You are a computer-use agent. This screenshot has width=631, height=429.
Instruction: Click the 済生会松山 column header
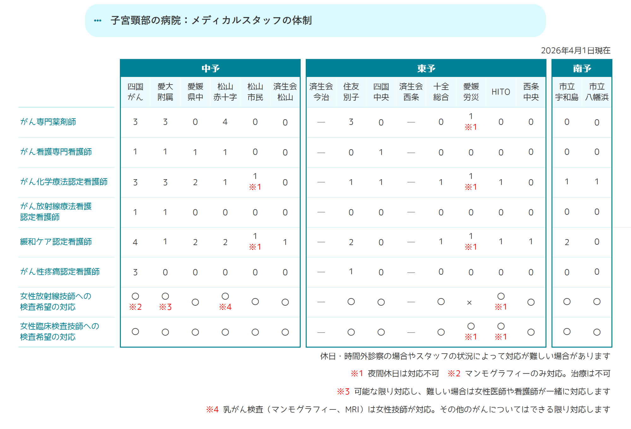(x=285, y=92)
